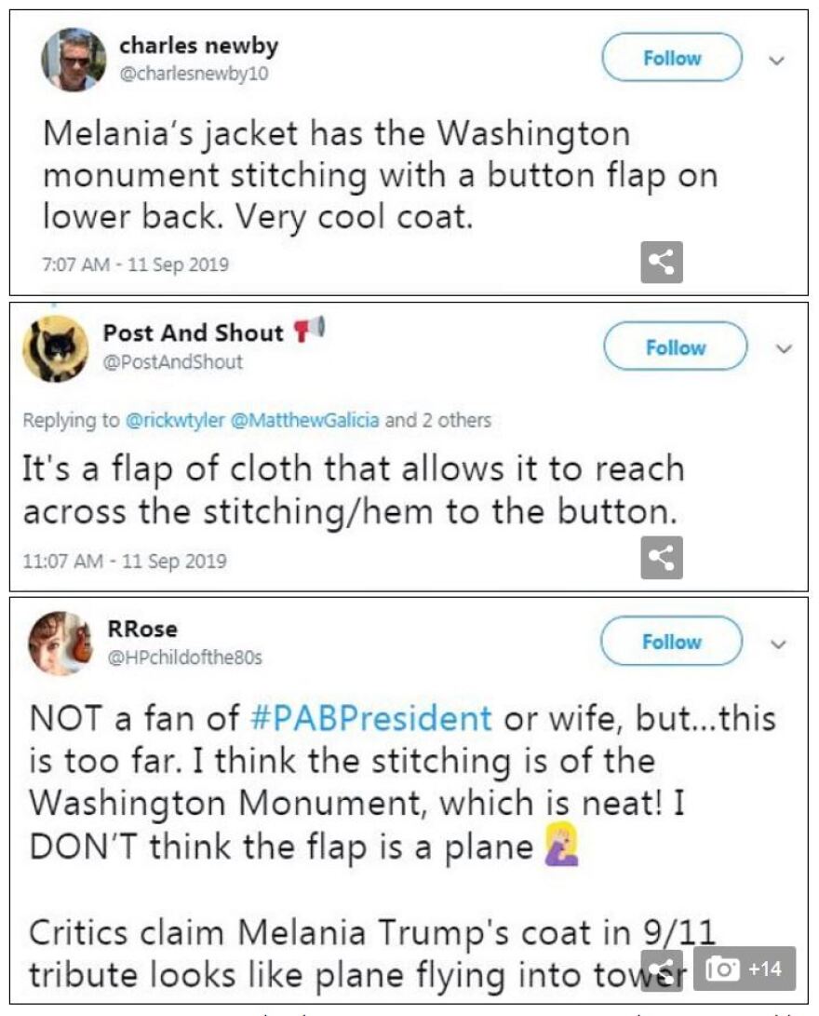Viewport: 819px width, 1016px height.
Task: Click share icon on Post And Shout tweet
Action: coord(662,558)
